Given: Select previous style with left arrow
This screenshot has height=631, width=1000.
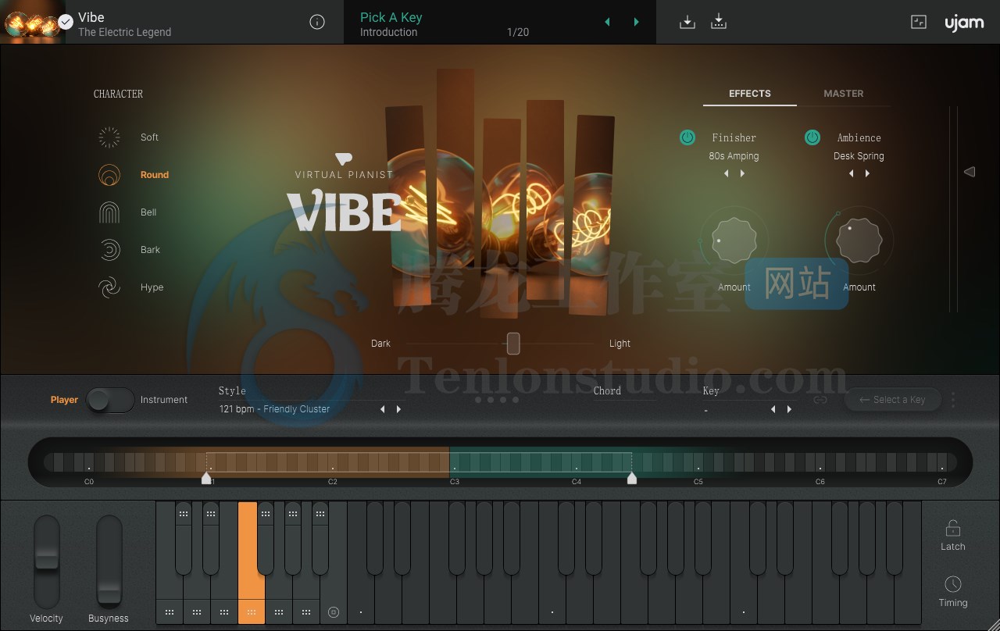Looking at the screenshot, I should [x=383, y=409].
